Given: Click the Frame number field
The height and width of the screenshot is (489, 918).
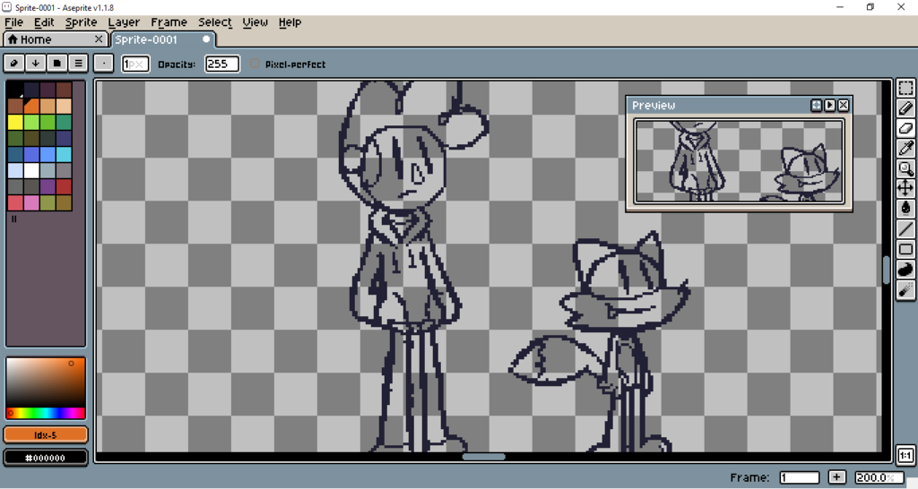Looking at the screenshot, I should click(799, 477).
